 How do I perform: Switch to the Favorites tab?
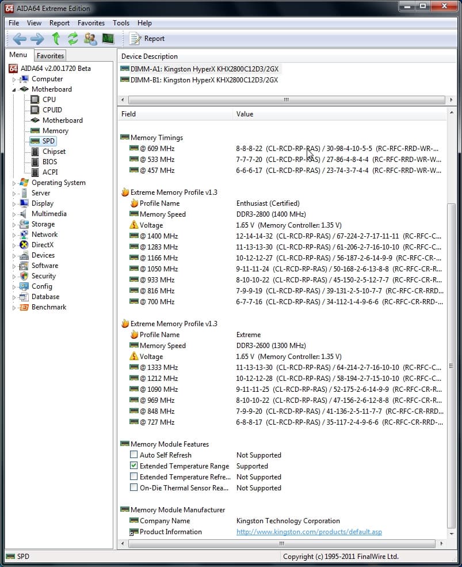point(50,56)
